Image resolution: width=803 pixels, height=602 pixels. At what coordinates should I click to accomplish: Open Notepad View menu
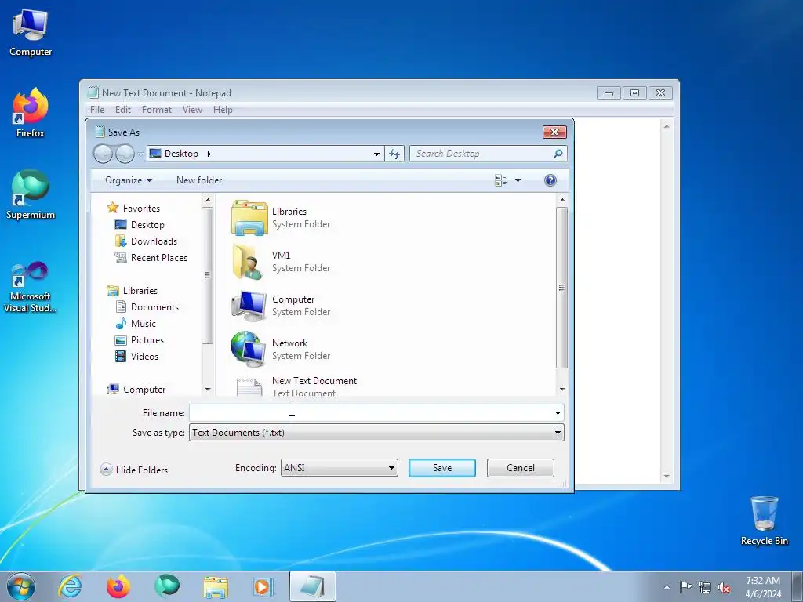(x=193, y=110)
